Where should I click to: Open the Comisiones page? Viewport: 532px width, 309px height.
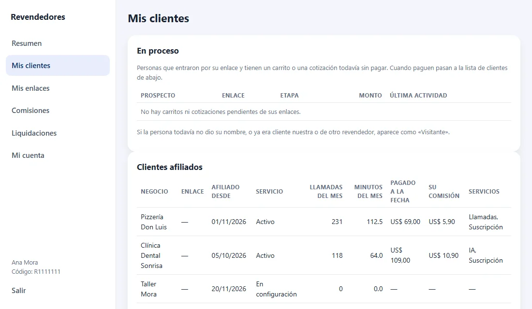coord(30,111)
